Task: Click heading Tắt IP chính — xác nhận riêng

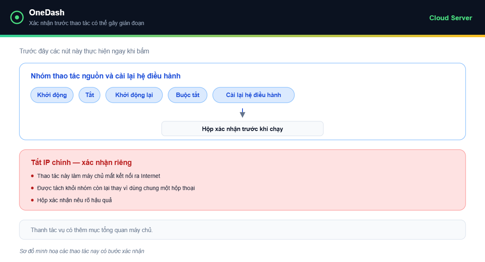Action: click(x=81, y=163)
